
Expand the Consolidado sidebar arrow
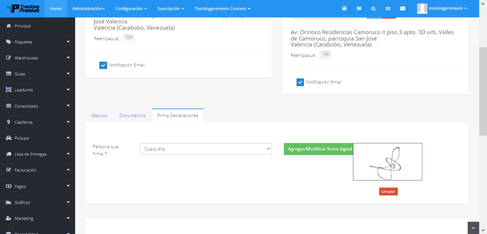click(68, 106)
